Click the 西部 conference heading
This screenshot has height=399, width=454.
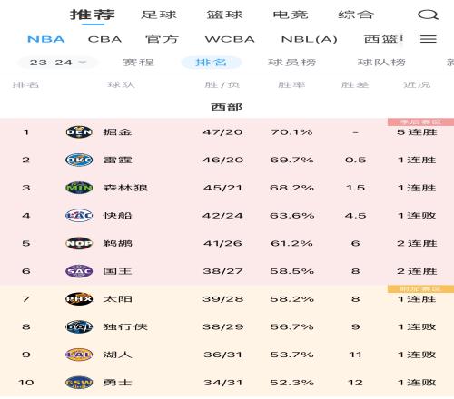[227, 107]
